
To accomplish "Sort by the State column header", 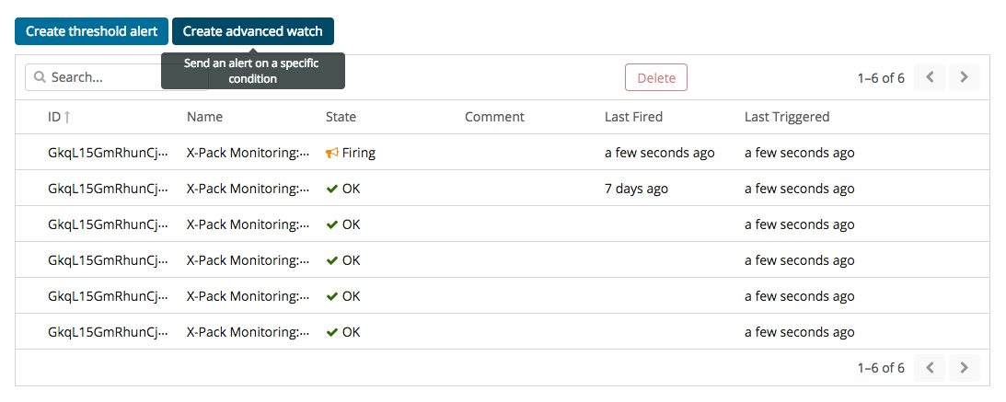I will pos(341,117).
